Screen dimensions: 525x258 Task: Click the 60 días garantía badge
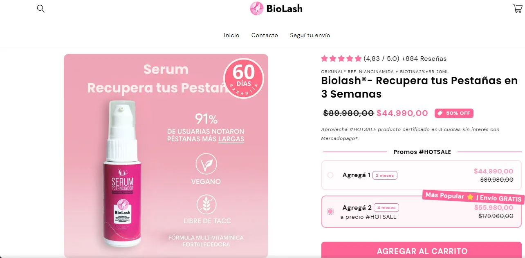pos(244,77)
